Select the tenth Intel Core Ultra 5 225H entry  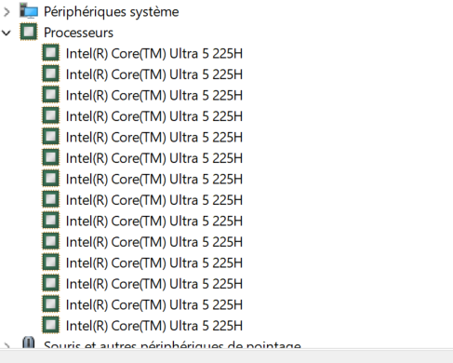tap(154, 242)
